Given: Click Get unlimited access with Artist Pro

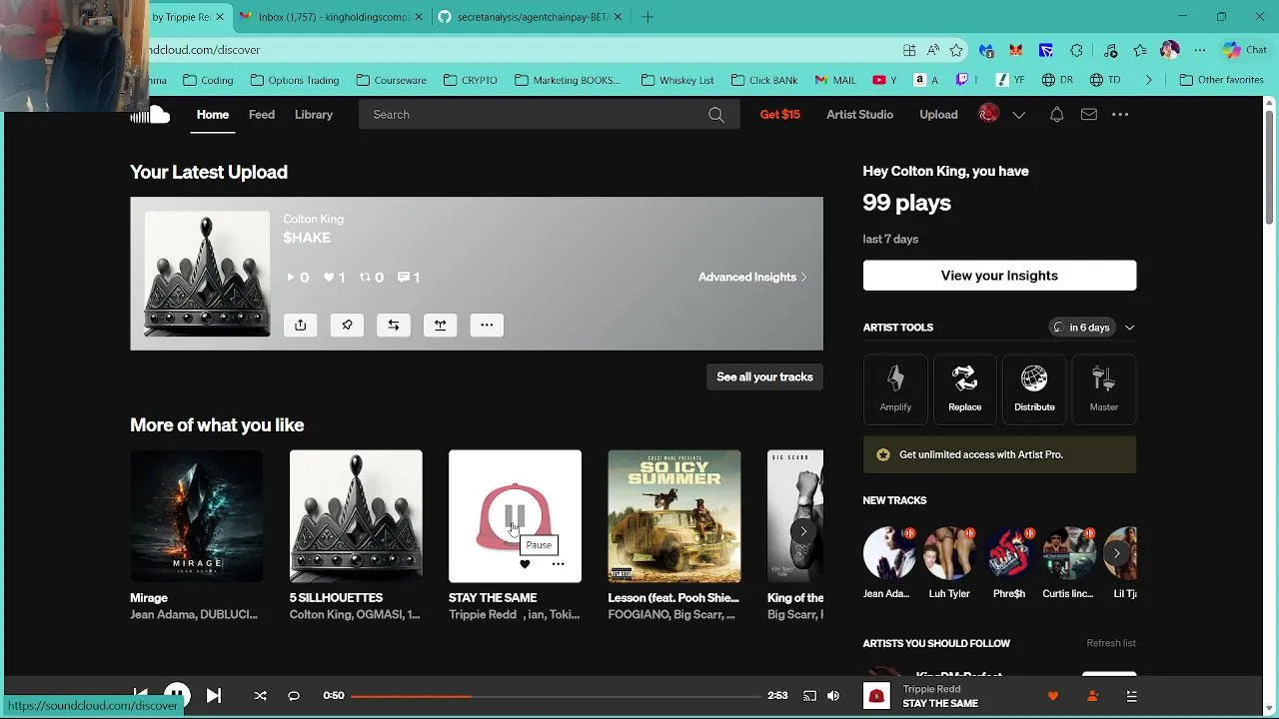Looking at the screenshot, I should coord(999,454).
